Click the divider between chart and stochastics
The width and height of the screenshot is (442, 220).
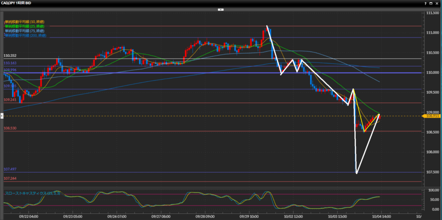[x=212, y=187]
